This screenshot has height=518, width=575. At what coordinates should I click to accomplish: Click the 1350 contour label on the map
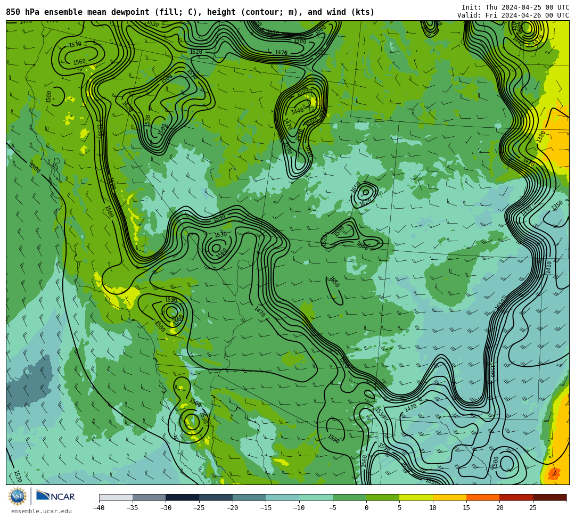[x=557, y=205]
